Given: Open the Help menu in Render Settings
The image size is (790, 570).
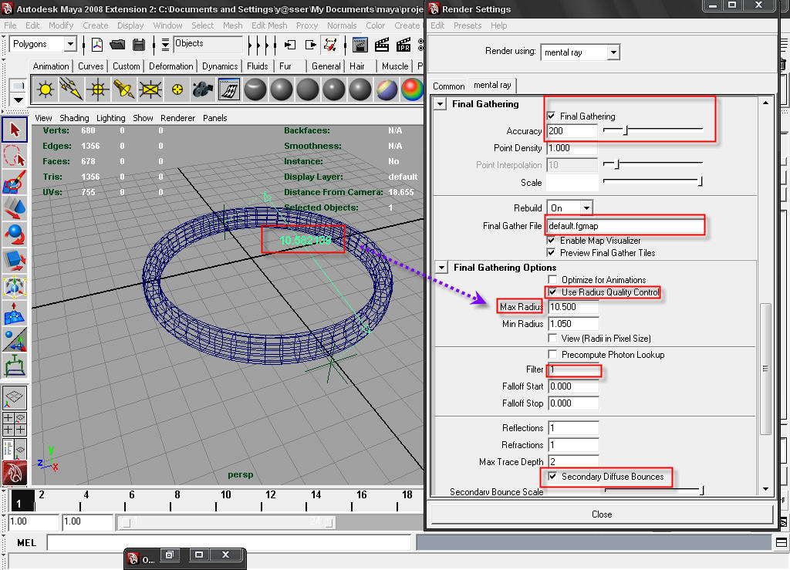Looking at the screenshot, I should coord(499,25).
